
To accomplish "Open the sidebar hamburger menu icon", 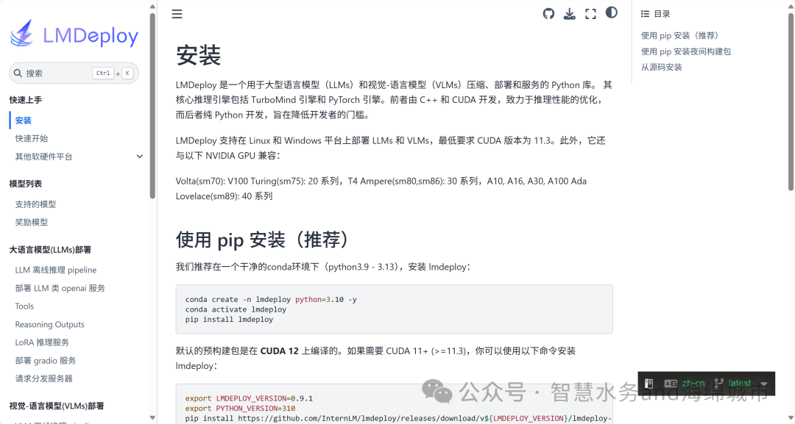I will 177,13.
